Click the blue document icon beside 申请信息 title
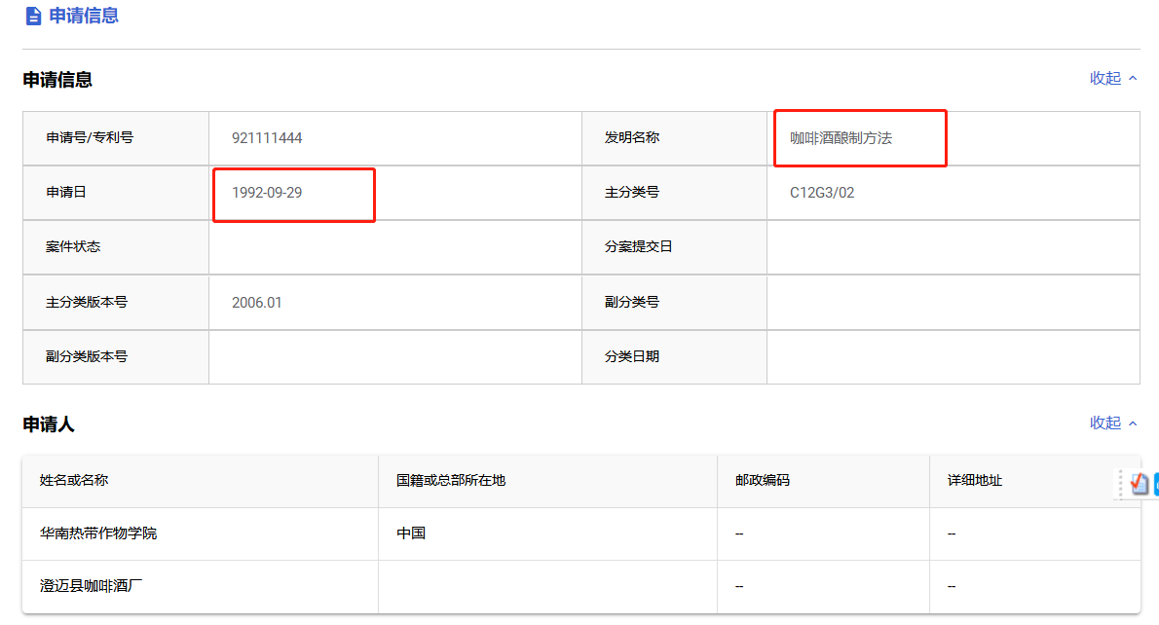 point(33,17)
